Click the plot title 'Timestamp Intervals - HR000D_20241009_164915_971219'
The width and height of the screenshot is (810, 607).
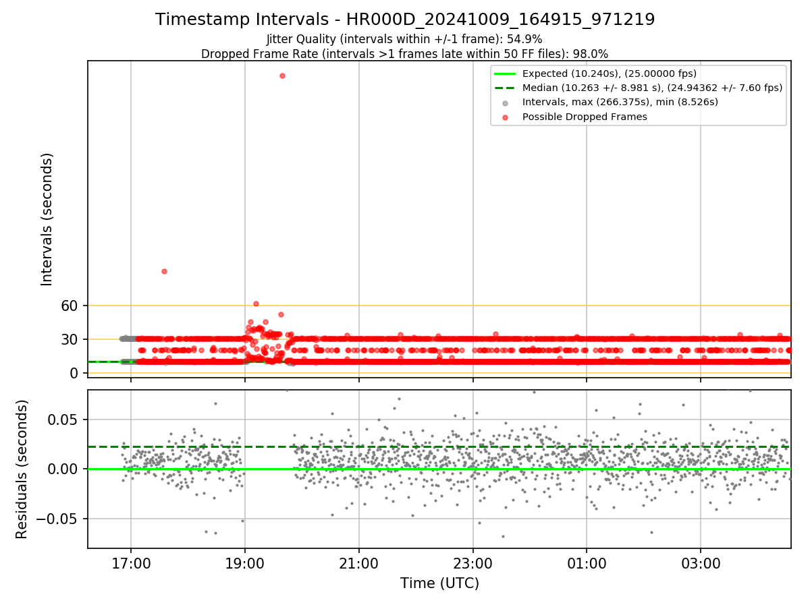(x=405, y=20)
